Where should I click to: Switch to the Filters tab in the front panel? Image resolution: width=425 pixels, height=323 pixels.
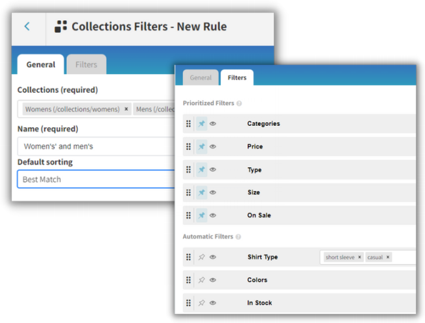(x=237, y=78)
